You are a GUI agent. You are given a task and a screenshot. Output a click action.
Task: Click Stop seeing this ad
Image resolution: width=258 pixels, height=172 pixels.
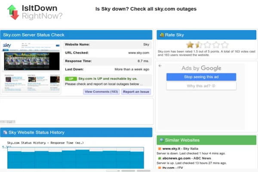pos(201,77)
